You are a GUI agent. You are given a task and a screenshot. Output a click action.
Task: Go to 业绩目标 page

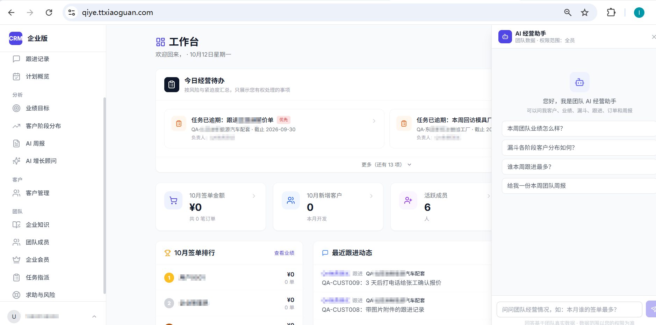[52, 108]
